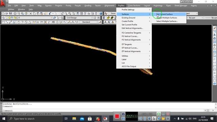
Task: Select the Zoom Previous magnifier icon
Action: click(73, 14)
